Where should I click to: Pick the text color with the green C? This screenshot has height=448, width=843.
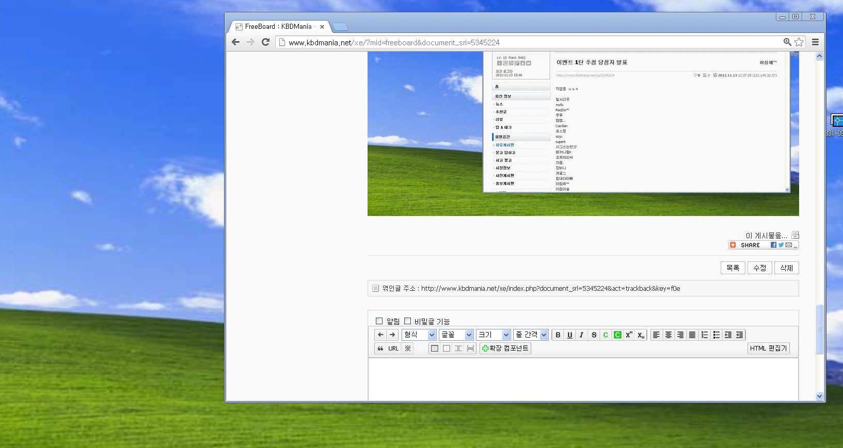[606, 335]
